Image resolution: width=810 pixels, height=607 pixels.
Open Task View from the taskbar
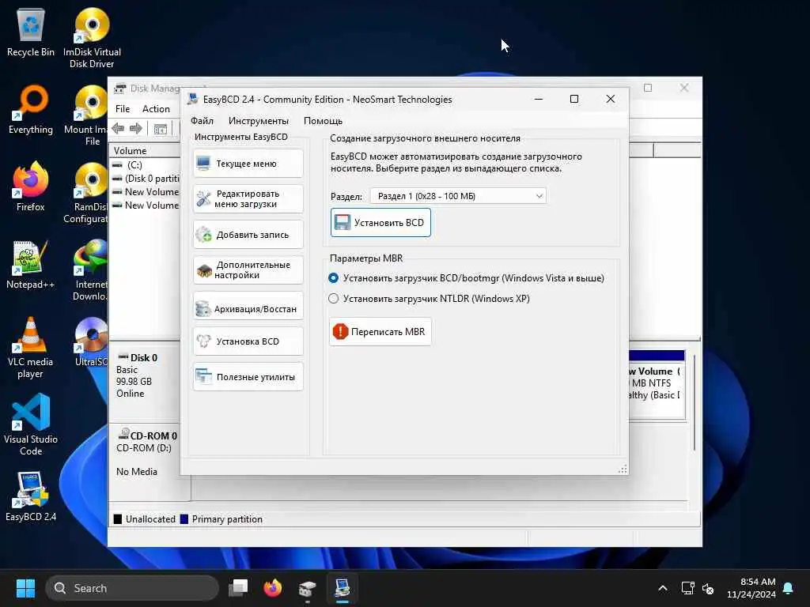(238, 588)
